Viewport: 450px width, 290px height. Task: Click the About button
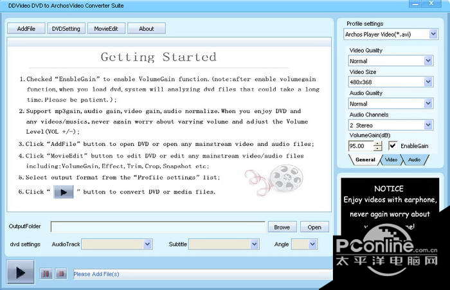point(147,29)
